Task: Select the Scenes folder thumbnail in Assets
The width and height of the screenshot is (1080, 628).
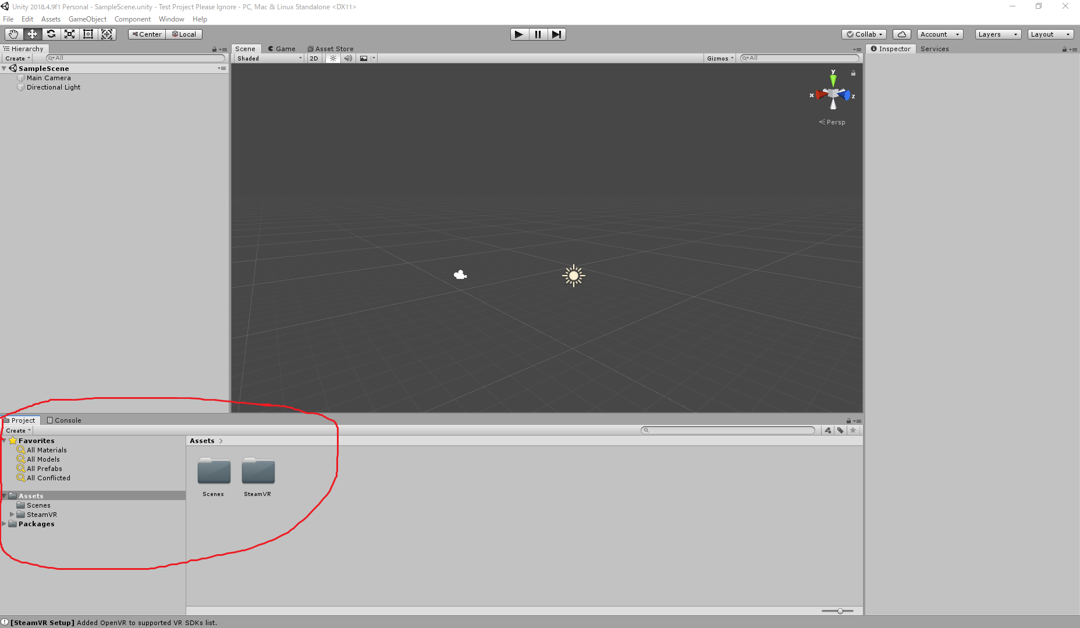Action: click(x=213, y=472)
